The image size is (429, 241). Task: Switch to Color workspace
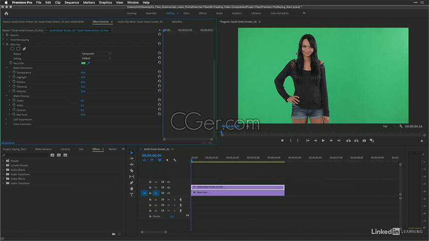(186, 13)
